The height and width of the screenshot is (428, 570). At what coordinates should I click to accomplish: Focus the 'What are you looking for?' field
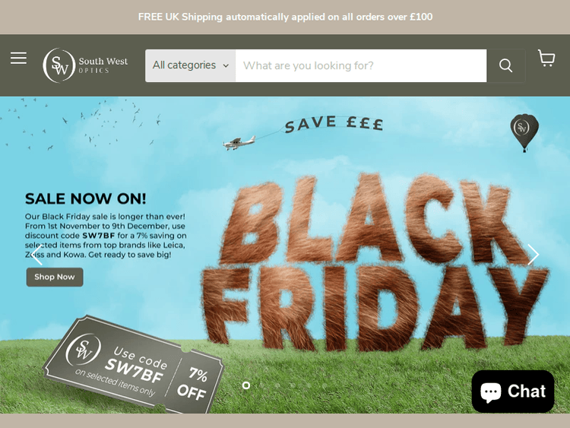point(361,66)
